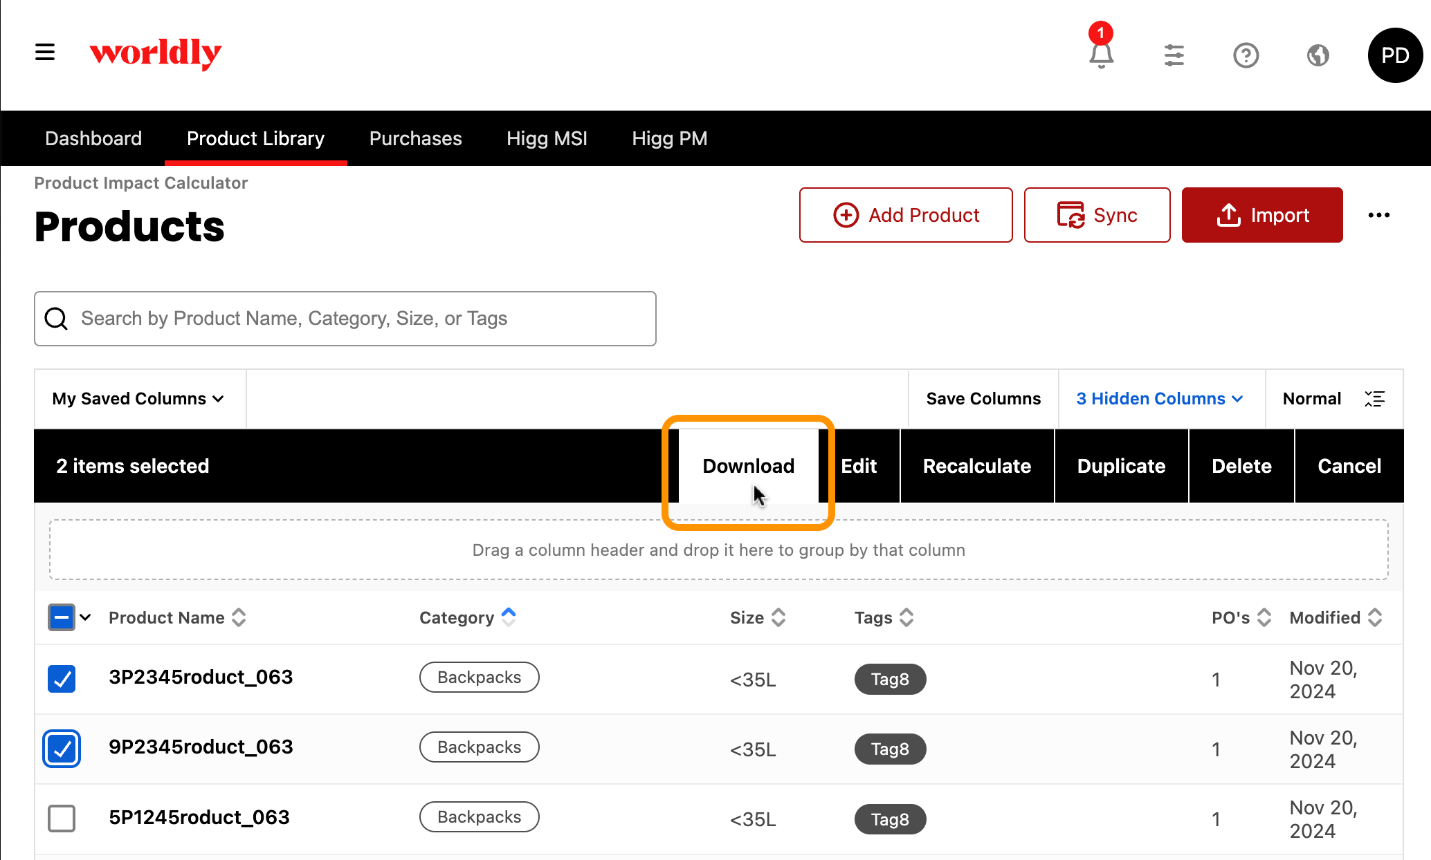The width and height of the screenshot is (1431, 860).
Task: Open notifications bell icon
Action: point(1101,55)
